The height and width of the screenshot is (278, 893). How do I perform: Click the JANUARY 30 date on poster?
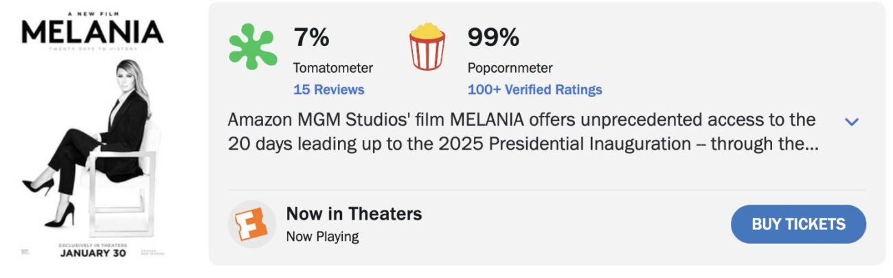93,253
